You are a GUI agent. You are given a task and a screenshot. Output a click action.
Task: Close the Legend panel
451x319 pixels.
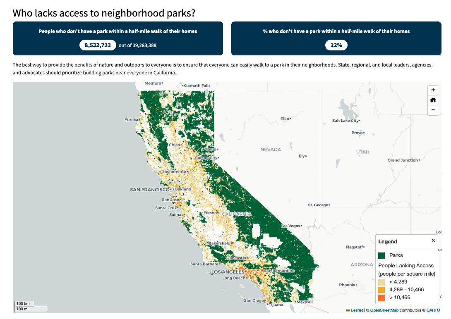[433, 240]
